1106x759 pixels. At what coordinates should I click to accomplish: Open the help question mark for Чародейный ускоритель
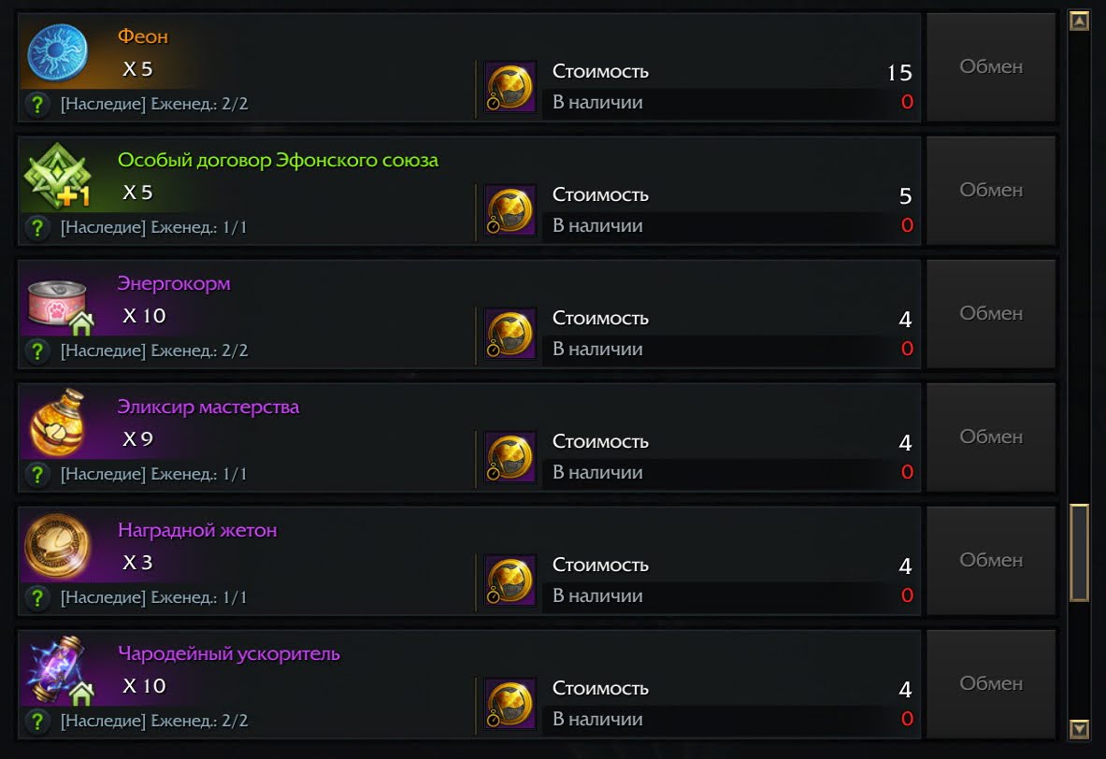coord(37,721)
